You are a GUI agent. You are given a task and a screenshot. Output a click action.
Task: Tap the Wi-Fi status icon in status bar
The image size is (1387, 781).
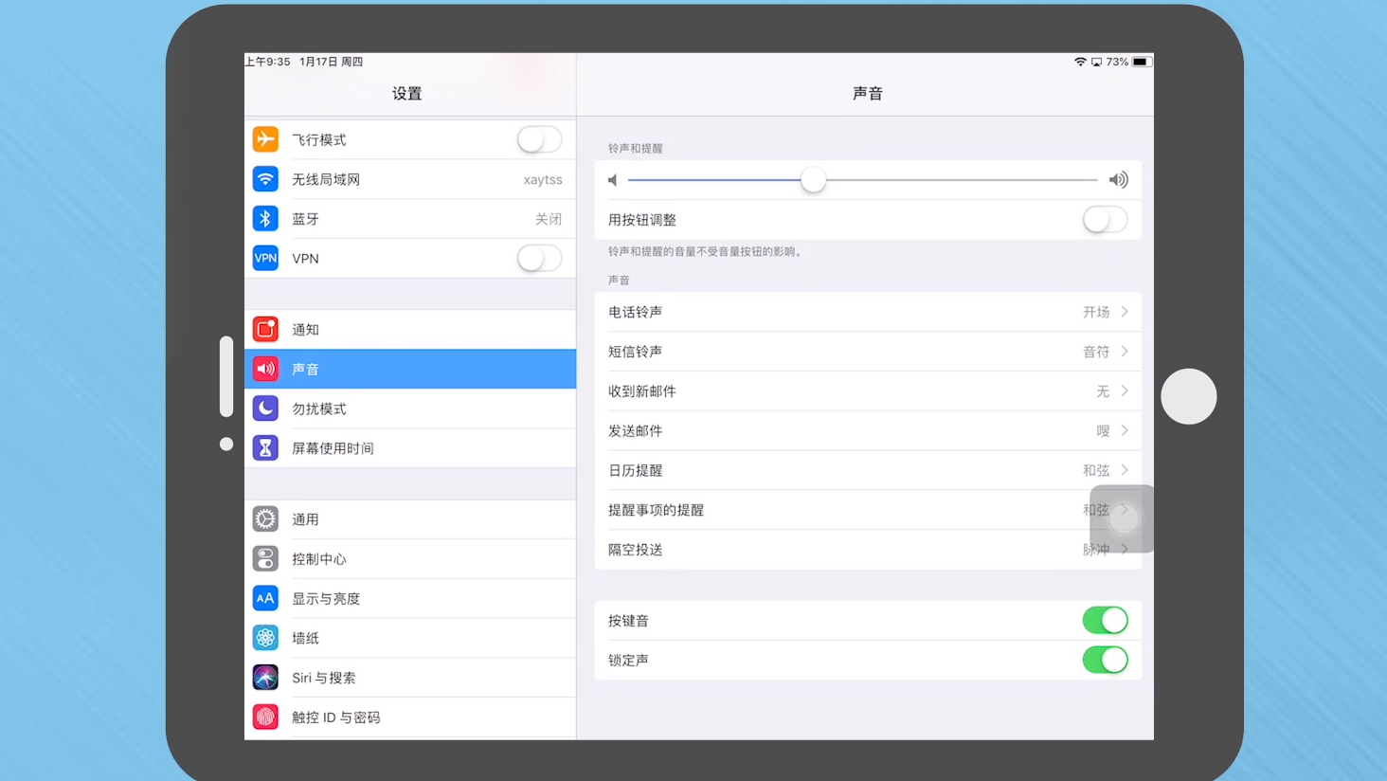pos(1080,62)
